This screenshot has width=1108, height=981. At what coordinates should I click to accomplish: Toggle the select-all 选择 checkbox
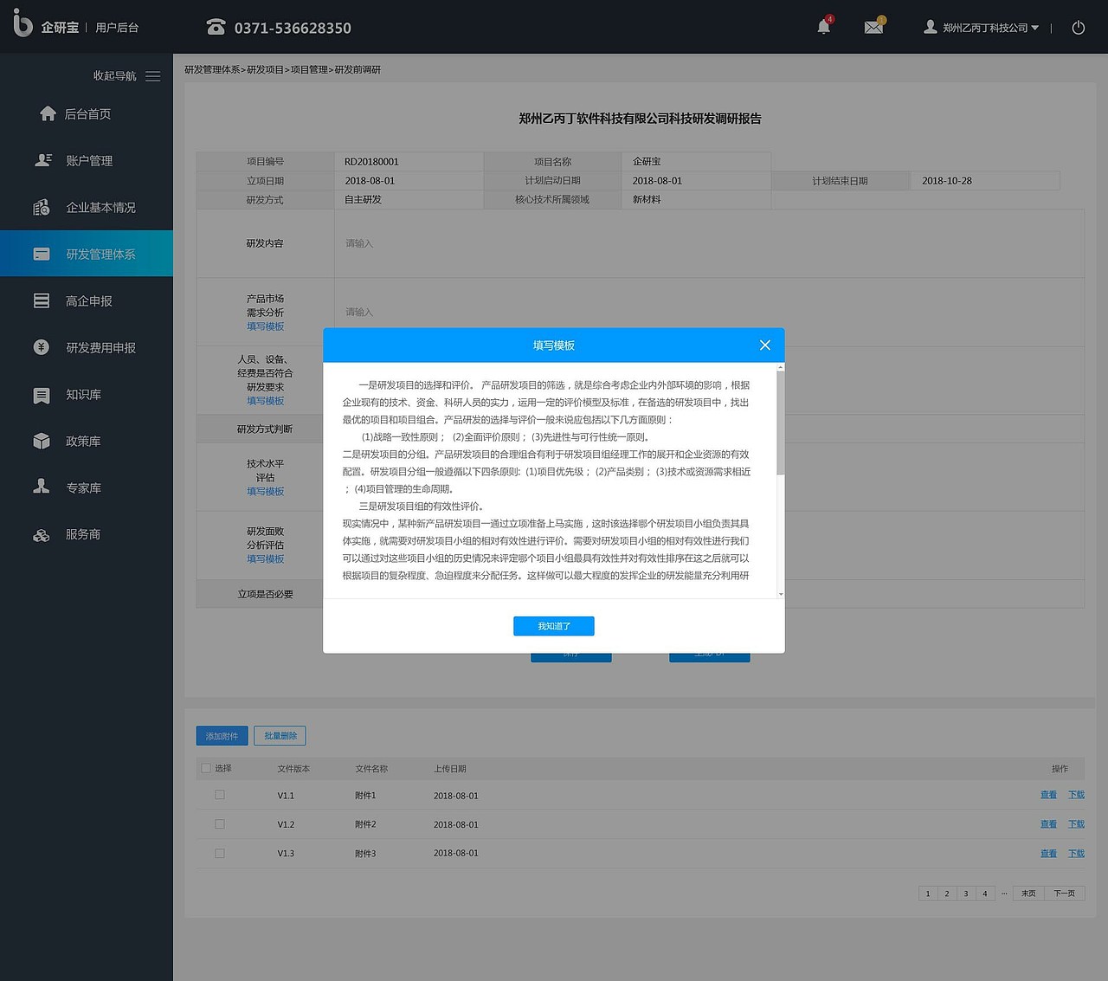pyautogui.click(x=206, y=768)
